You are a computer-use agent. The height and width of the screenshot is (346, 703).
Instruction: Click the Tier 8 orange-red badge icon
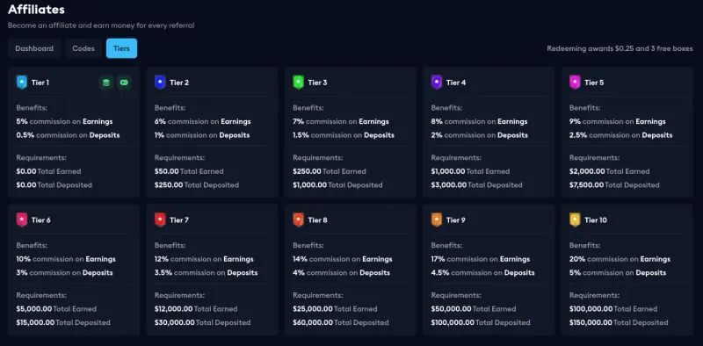(299, 220)
